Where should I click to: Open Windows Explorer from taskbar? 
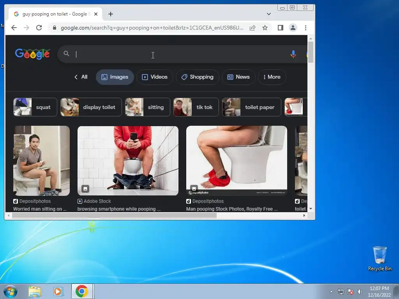[35, 291]
